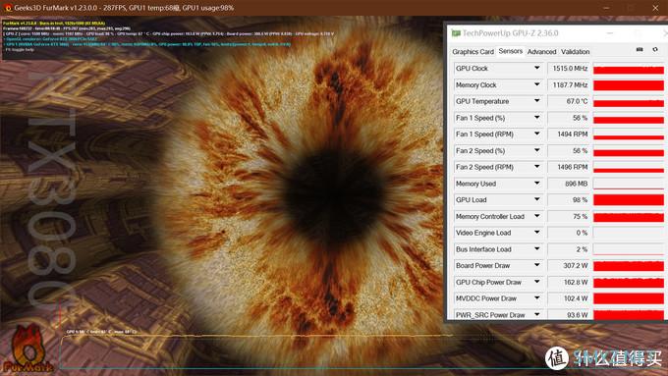Select the Sensors tab
The width and height of the screenshot is (668, 376).
click(x=511, y=51)
